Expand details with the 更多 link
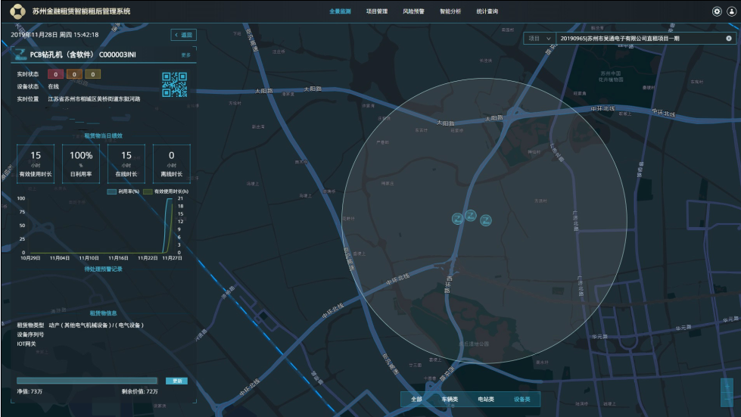 click(x=186, y=55)
